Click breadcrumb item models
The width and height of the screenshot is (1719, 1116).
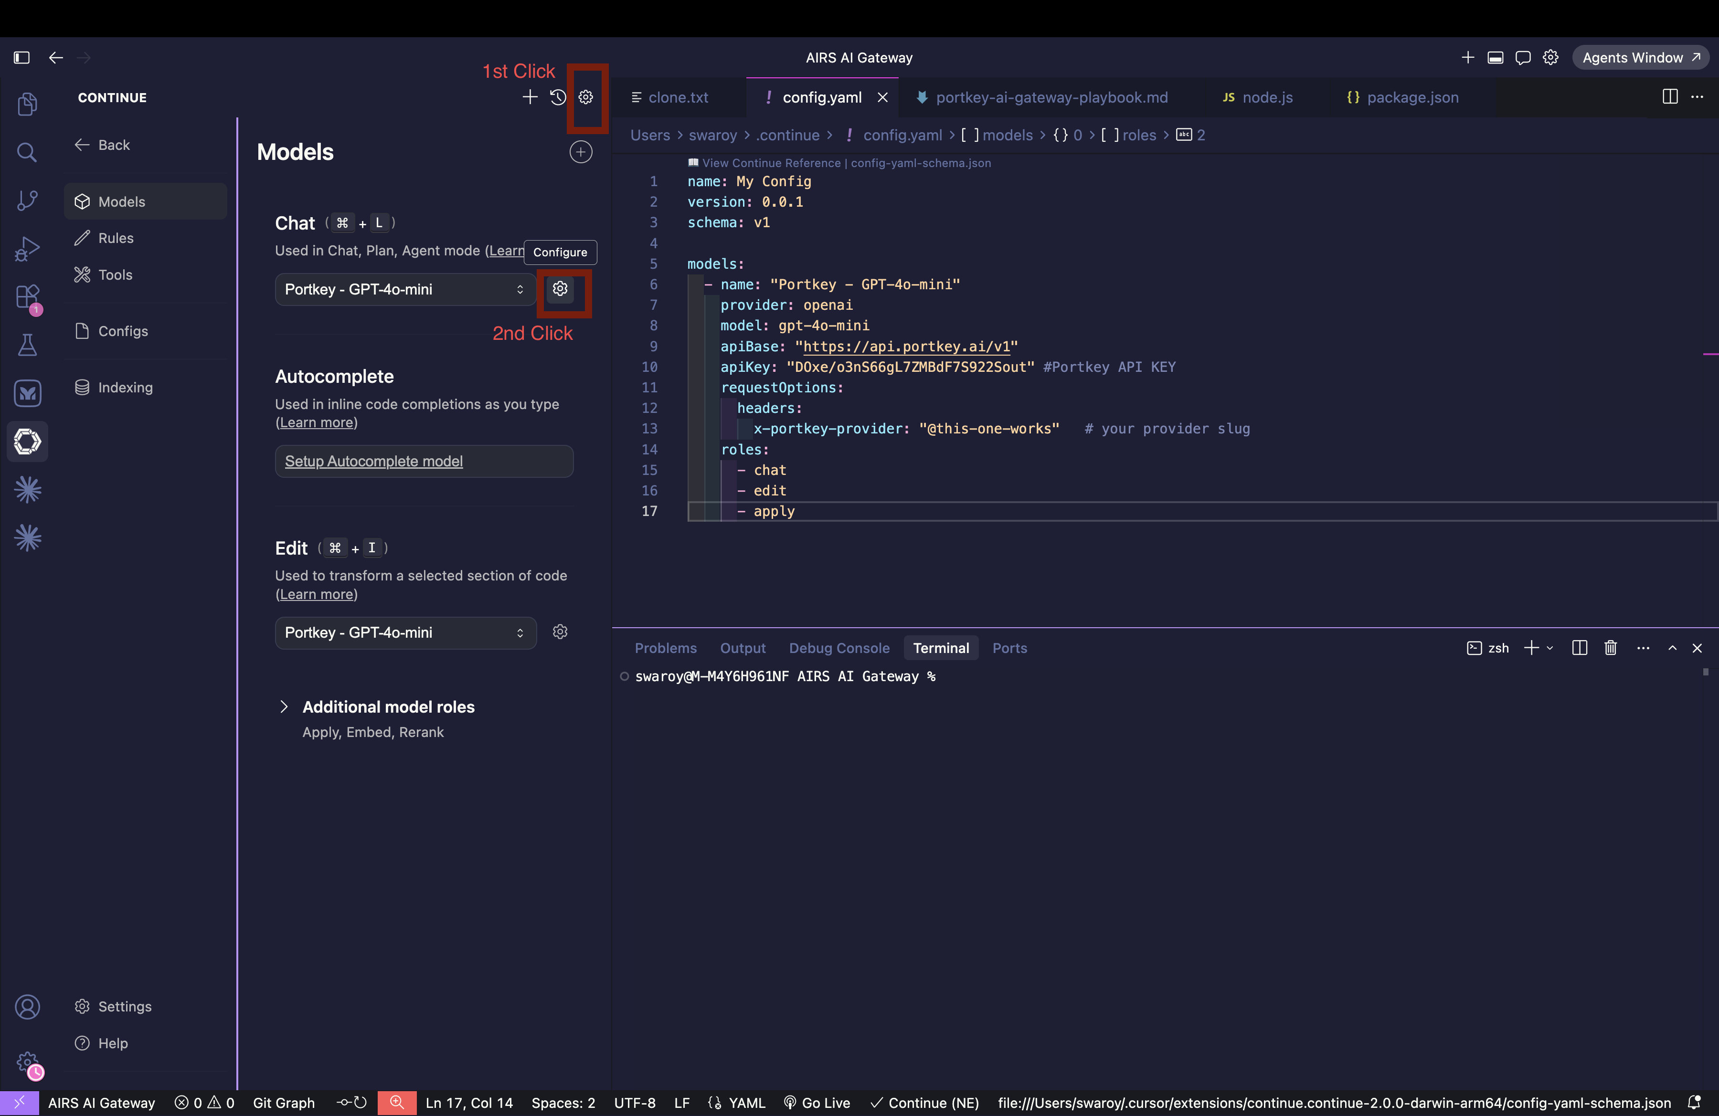click(1007, 135)
